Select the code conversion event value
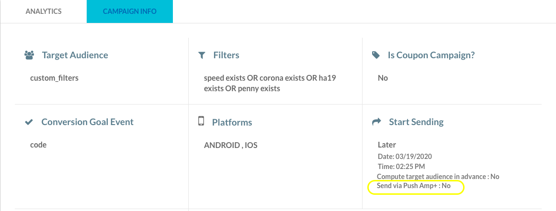This screenshot has height=211, width=556. [38, 145]
